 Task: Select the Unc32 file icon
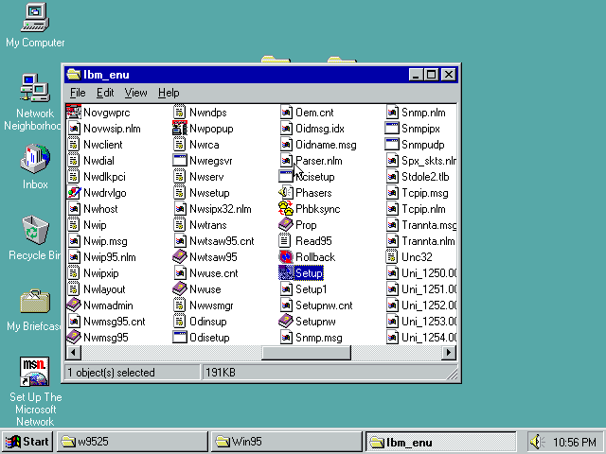pos(392,257)
